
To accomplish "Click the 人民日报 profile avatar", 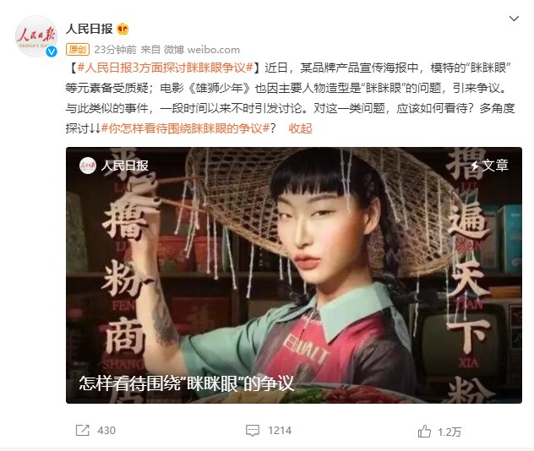I will click(x=36, y=36).
